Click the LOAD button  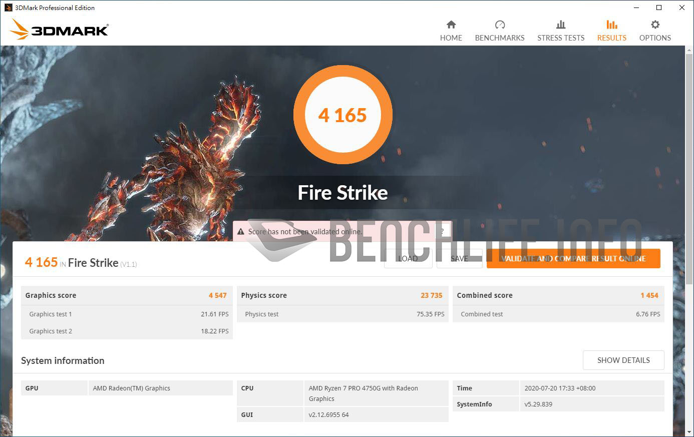coord(408,258)
